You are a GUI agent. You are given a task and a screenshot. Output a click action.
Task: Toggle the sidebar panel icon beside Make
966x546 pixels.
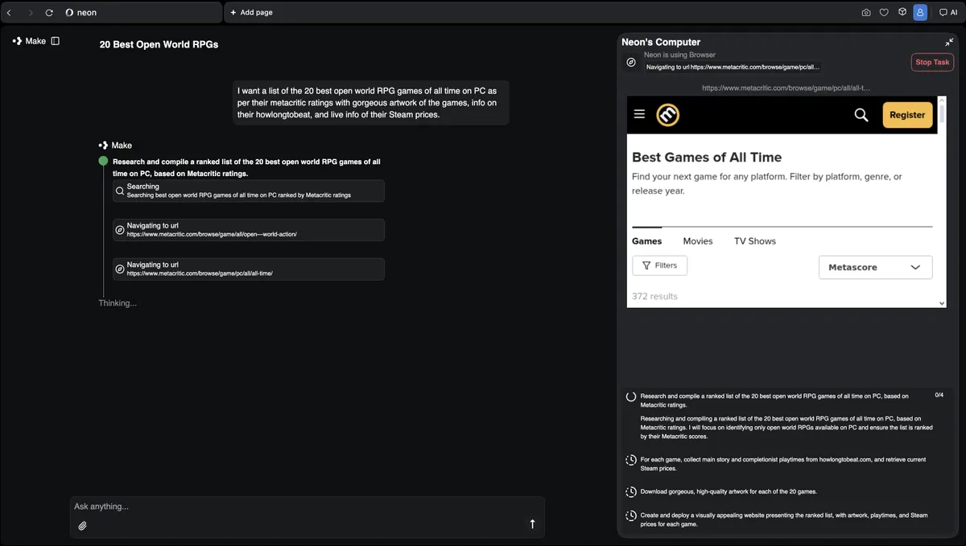(55, 41)
